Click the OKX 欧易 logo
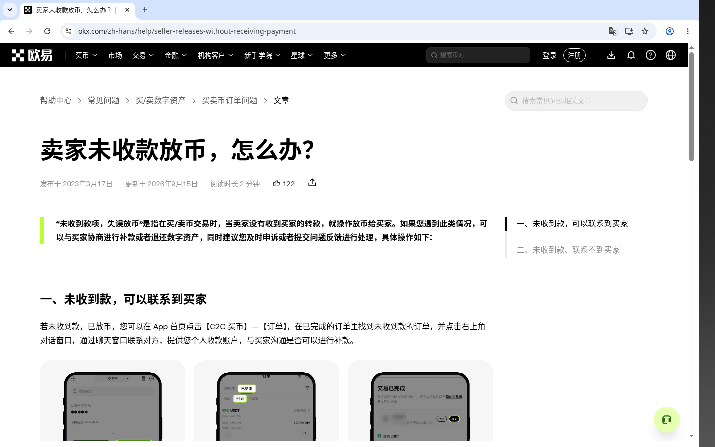The image size is (715, 447). (x=32, y=55)
